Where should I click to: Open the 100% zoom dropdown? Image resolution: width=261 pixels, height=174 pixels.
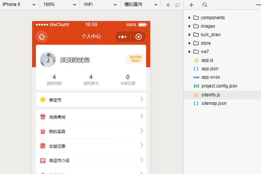tap(59, 5)
